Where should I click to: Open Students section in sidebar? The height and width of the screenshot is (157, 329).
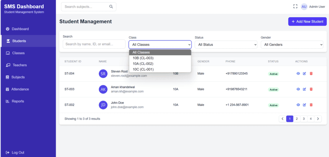(28, 41)
